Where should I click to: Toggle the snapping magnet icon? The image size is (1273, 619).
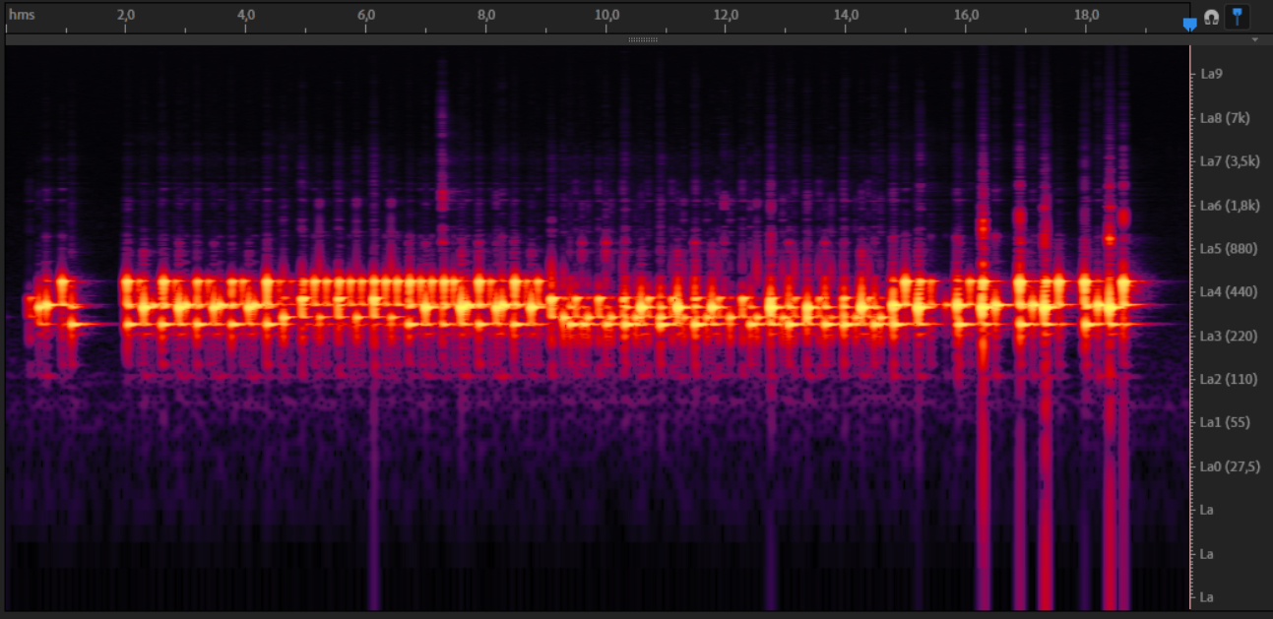pos(1211,17)
